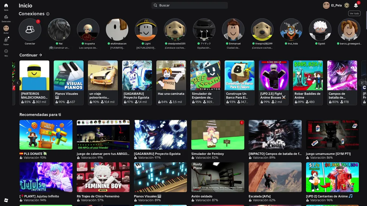The image size is (367, 206).
Task: Open アイザック connection avatar
Action: tap(204, 29)
